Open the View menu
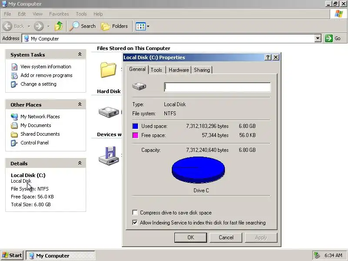The height and width of the screenshot is (261, 348). [37, 14]
